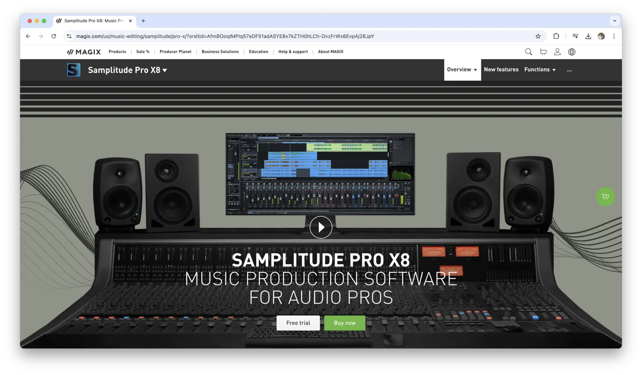The image size is (642, 375).
Task: Expand the tab search dropdown
Action: [x=615, y=21]
